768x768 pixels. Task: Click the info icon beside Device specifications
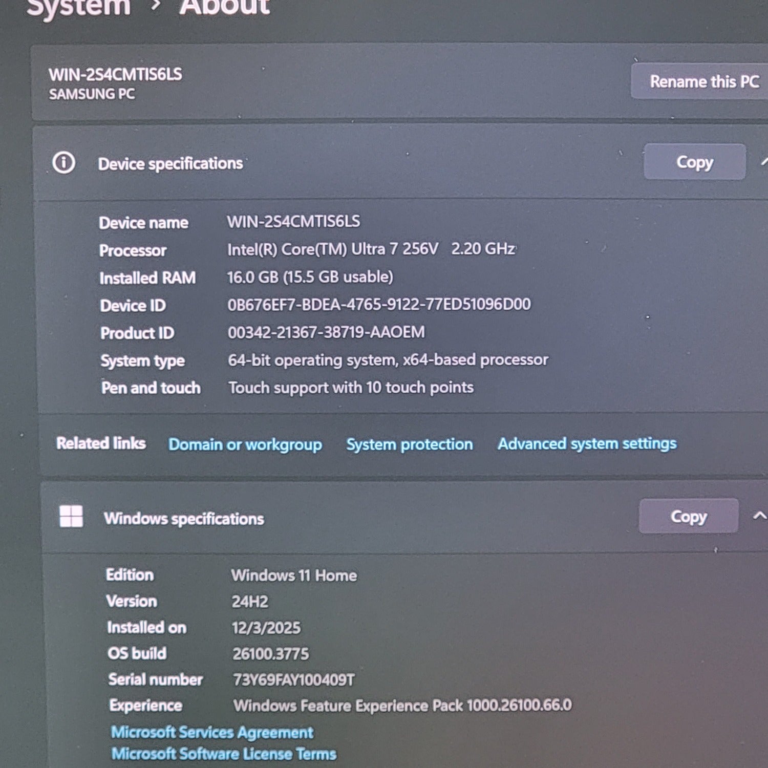tap(64, 163)
